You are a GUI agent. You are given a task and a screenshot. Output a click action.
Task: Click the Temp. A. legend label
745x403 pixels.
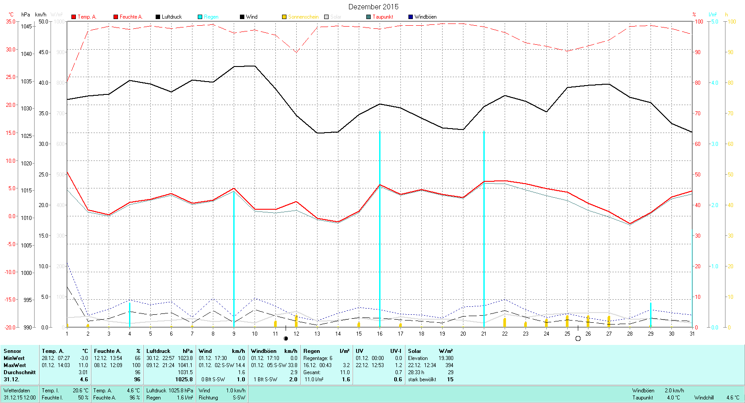tap(87, 17)
